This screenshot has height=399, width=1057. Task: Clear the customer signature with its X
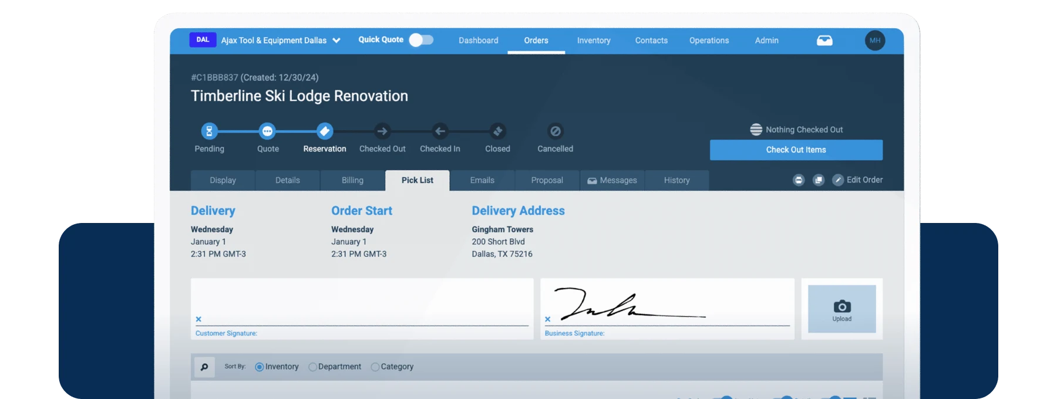pyautogui.click(x=198, y=319)
